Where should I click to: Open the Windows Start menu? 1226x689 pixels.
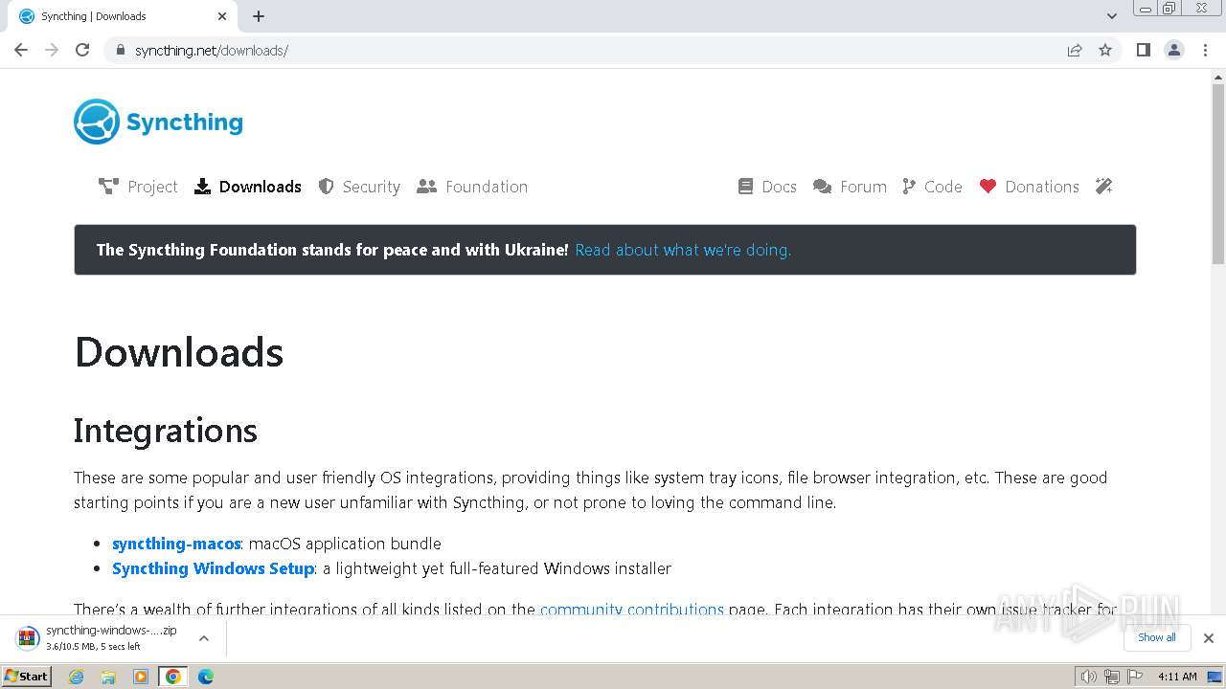pos(27,677)
